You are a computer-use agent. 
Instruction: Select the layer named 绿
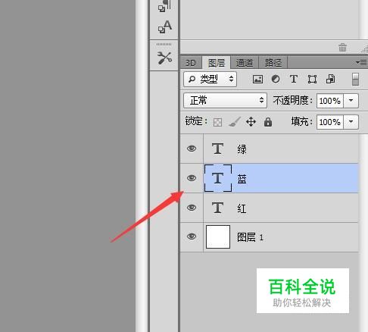[281, 149]
